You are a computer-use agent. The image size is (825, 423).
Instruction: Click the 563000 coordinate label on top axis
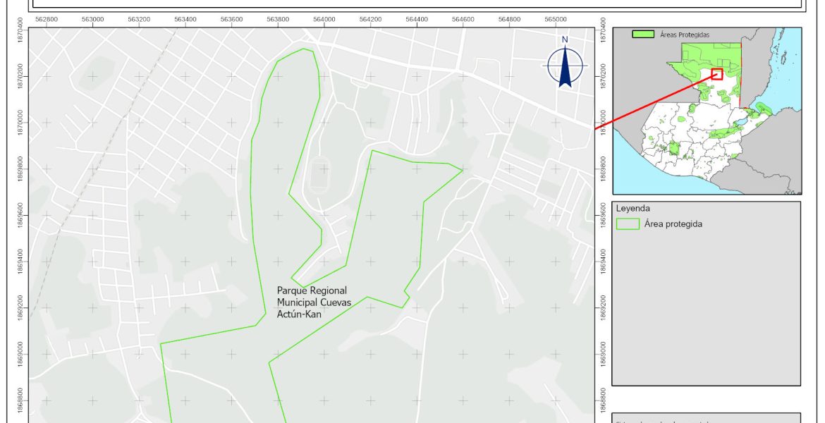point(92,20)
